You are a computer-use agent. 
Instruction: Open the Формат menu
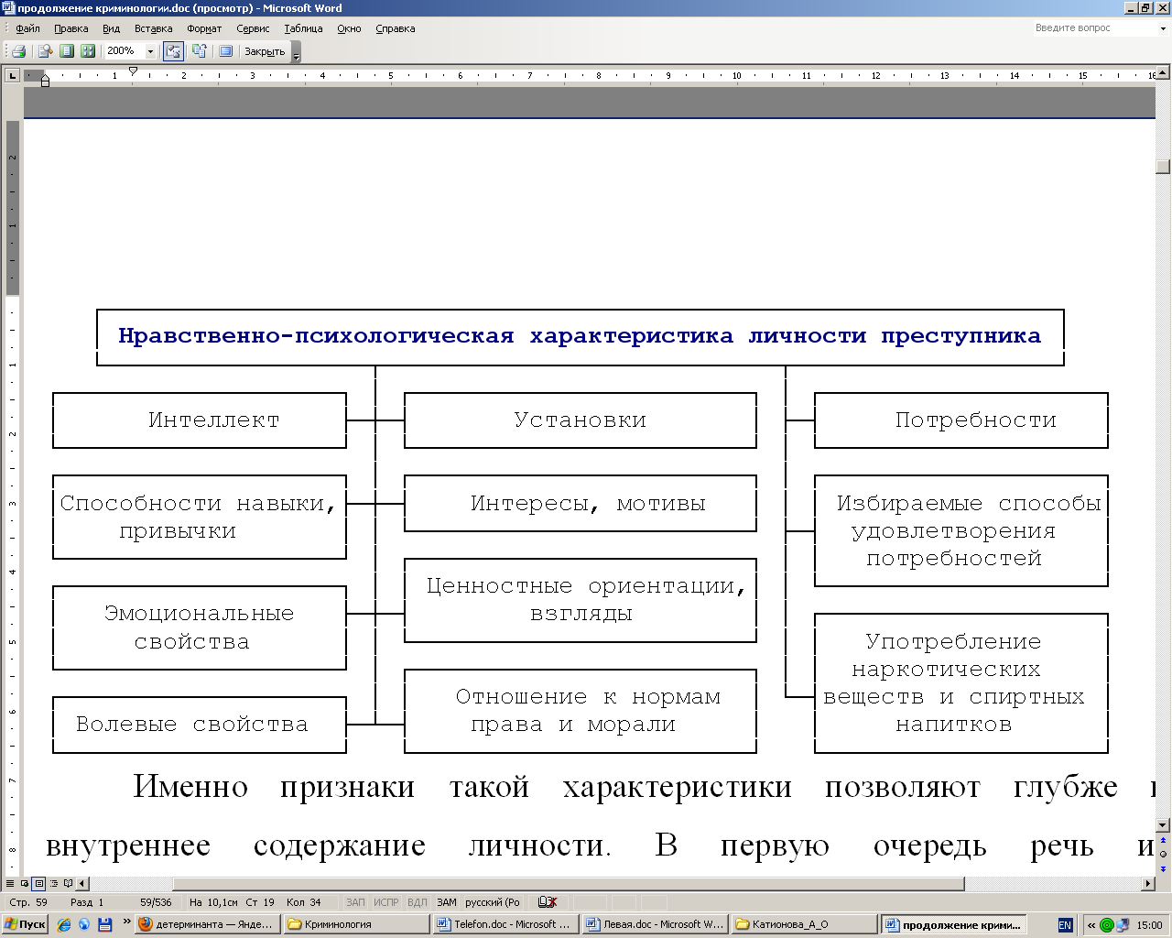point(204,28)
